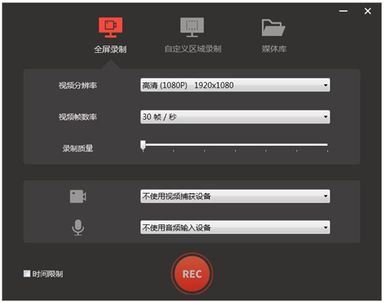Click the 录制质量 slider handle
Image resolution: width=384 pixels, height=302 pixels.
(143, 145)
